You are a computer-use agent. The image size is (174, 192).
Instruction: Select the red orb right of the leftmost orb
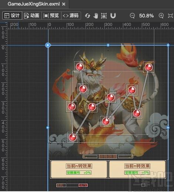(92, 107)
